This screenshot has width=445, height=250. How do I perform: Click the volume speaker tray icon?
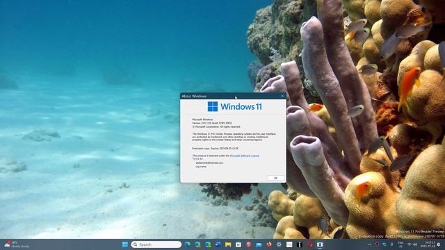[415, 244]
